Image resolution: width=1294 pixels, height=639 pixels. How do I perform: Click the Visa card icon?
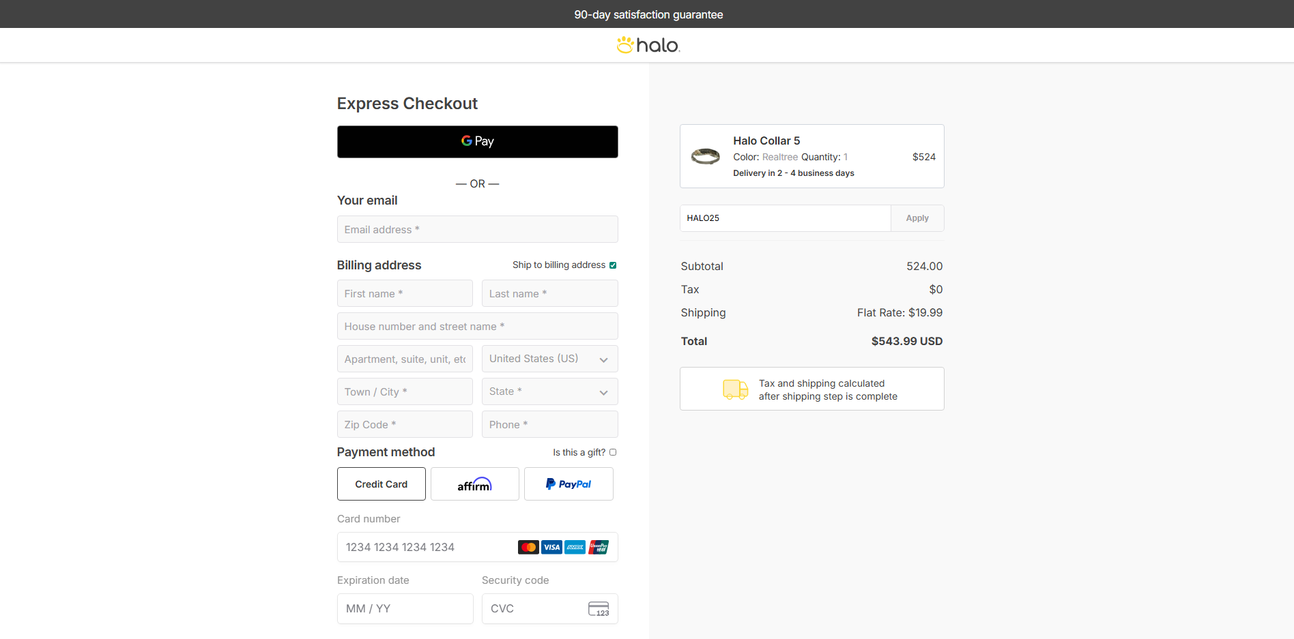pyautogui.click(x=551, y=547)
